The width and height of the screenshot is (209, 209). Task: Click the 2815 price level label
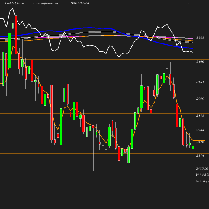coord(200,115)
